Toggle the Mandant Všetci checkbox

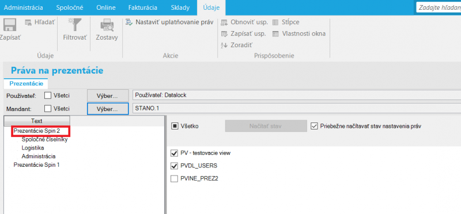click(x=48, y=109)
